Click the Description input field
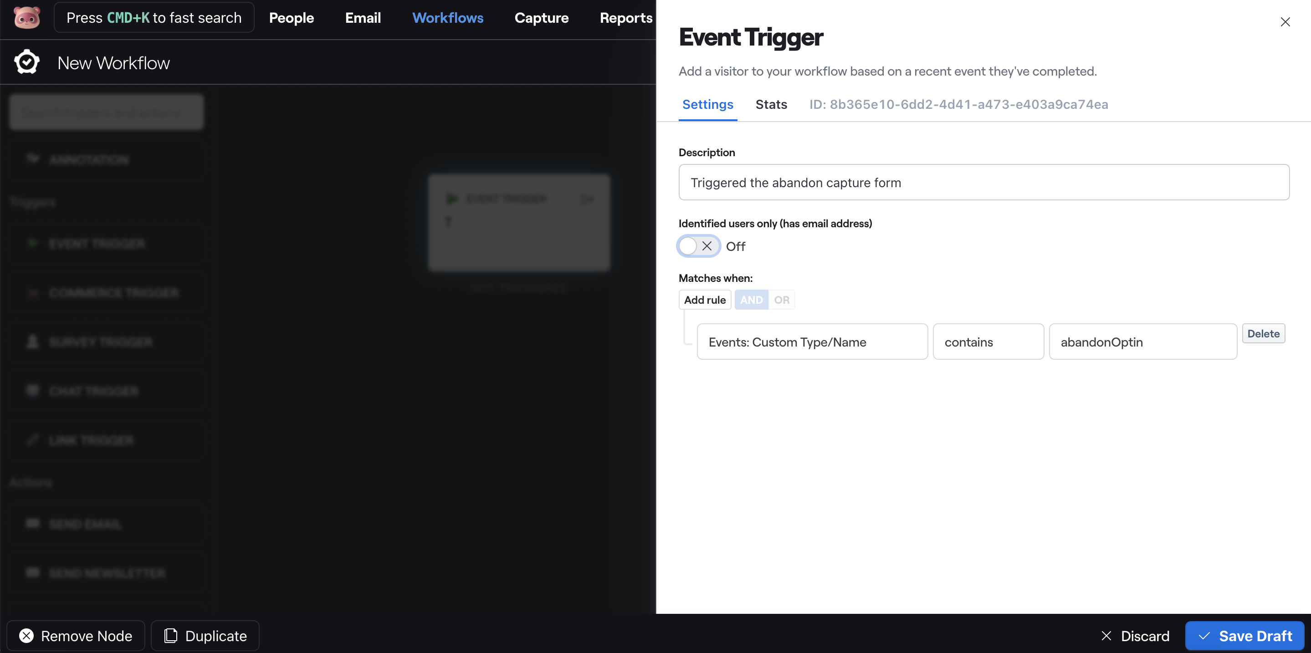The image size is (1311, 653). 984,182
